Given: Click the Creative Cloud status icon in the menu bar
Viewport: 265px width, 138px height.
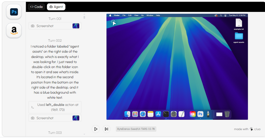Looking at the screenshot, I should (216, 15).
